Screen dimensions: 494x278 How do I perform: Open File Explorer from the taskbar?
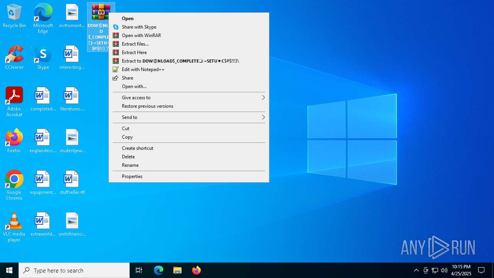[178, 270]
